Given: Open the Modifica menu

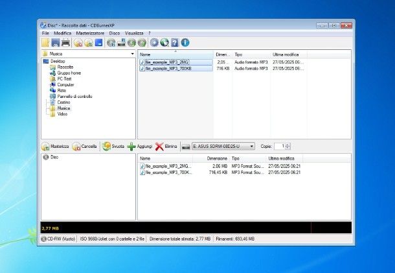Looking at the screenshot, I should 62,33.
